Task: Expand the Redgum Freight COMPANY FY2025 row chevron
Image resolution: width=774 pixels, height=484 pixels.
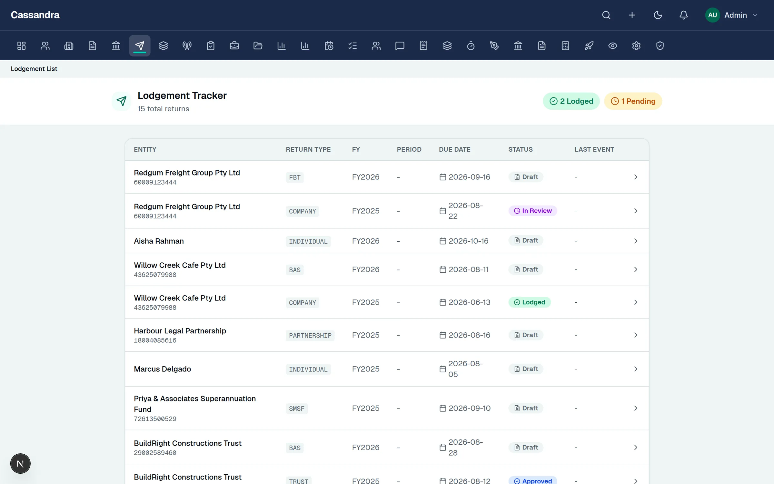Action: point(636,211)
